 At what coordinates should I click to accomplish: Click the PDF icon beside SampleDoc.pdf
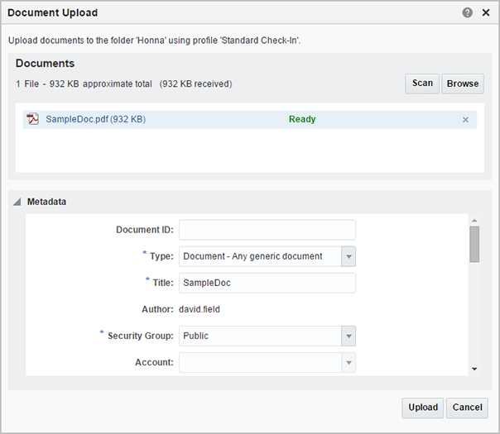point(32,119)
